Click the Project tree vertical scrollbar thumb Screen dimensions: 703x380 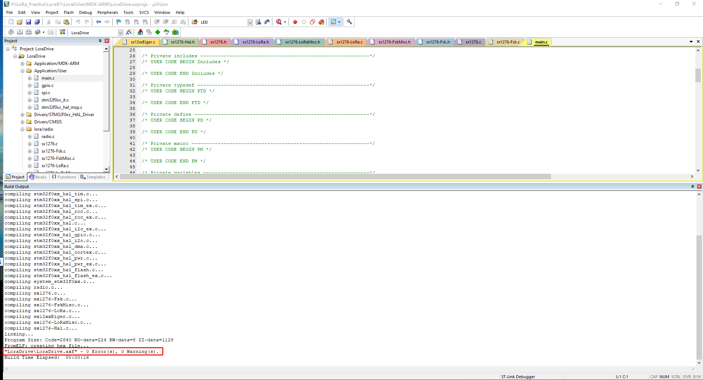click(x=106, y=91)
